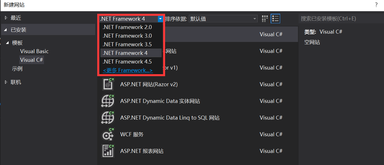The height and width of the screenshot is (165, 384).
Task: Choose .NET Framework 3.5 option
Action: pyautogui.click(x=131, y=45)
